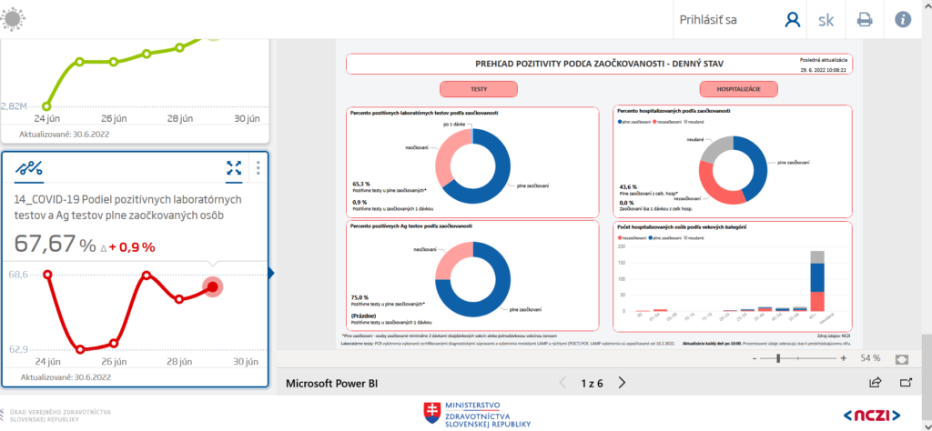Click report title PREHĽAD POZITIVITY heading
The image size is (932, 431).
click(x=600, y=64)
